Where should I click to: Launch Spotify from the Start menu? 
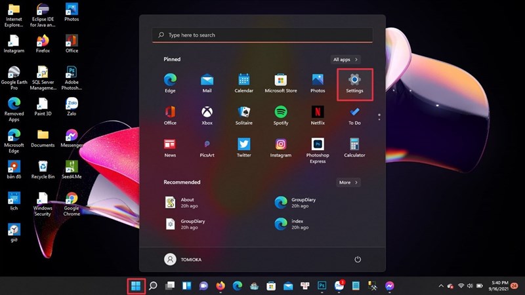(x=281, y=115)
